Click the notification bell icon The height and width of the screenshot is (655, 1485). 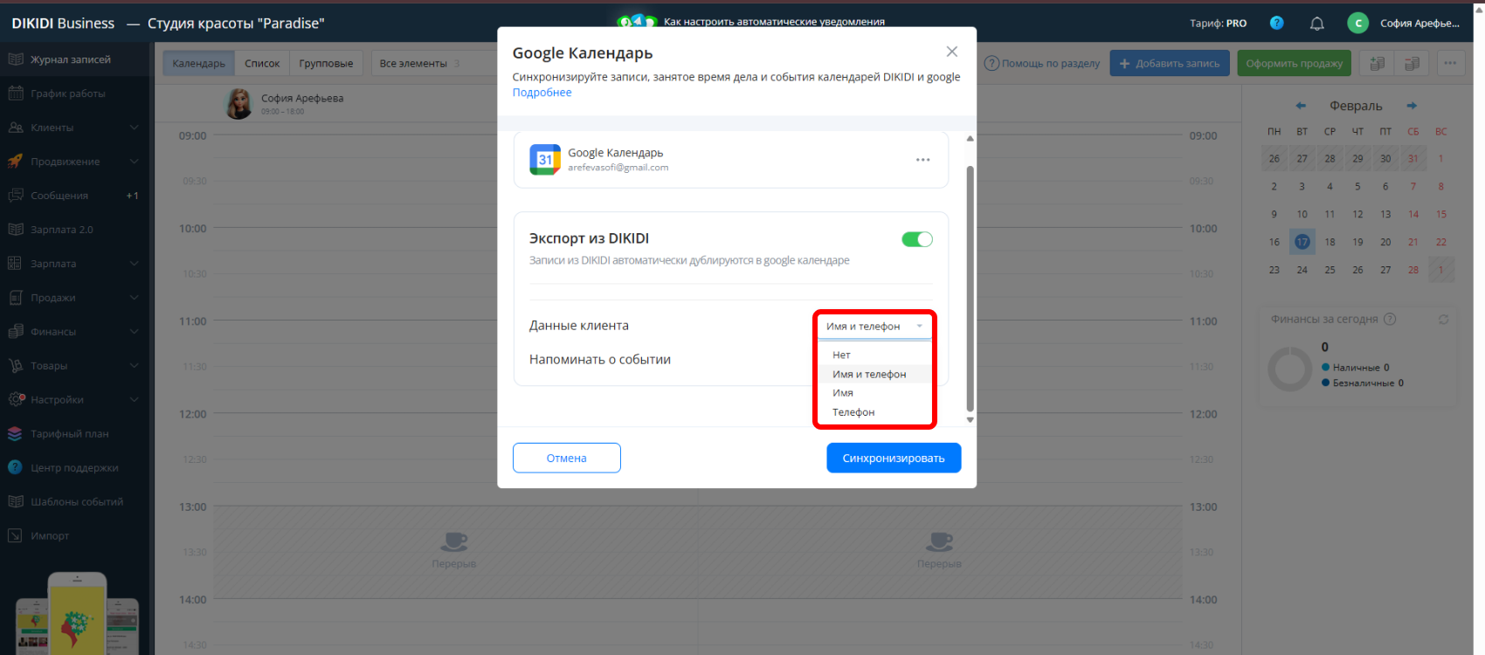coord(1316,24)
